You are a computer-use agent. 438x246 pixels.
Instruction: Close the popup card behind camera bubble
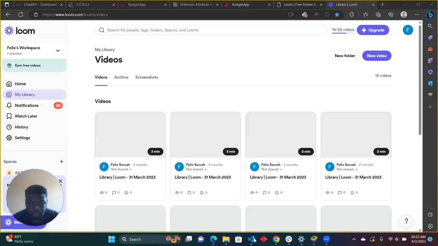click(61, 181)
